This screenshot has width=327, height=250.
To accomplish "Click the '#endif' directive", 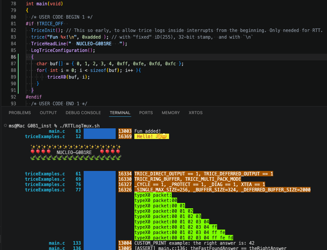I will 33,97.
